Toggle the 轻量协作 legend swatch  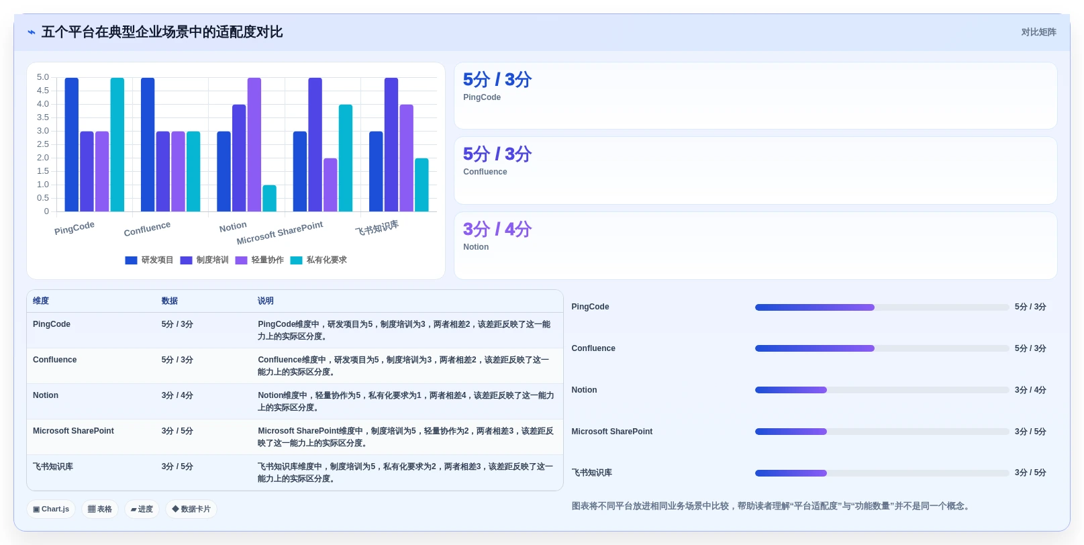[241, 260]
